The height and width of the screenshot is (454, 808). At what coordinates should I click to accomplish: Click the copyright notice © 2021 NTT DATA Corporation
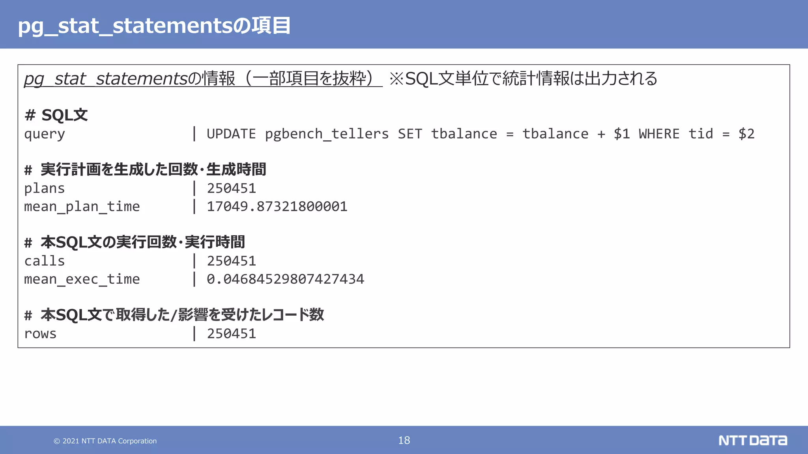pos(105,441)
